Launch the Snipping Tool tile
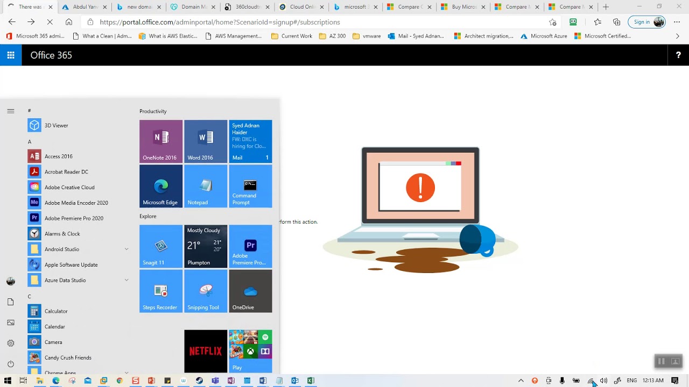 click(206, 291)
